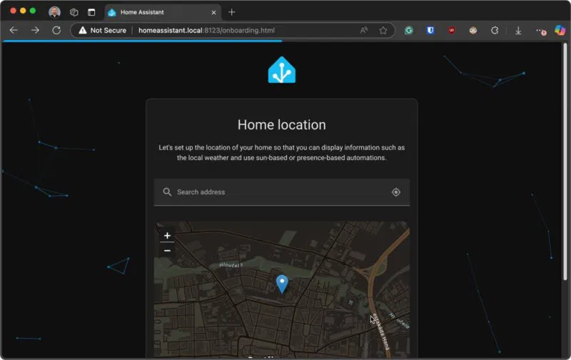Click the Hloucela label on the map

tap(231, 265)
